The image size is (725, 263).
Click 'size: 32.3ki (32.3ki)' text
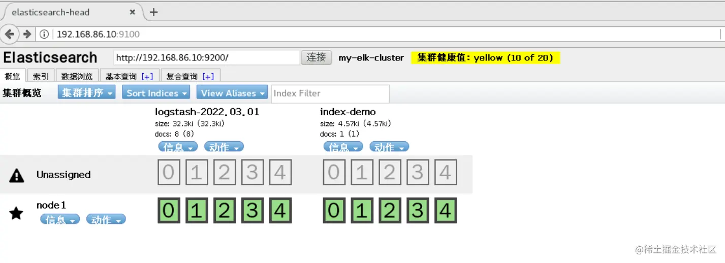pyautogui.click(x=190, y=123)
